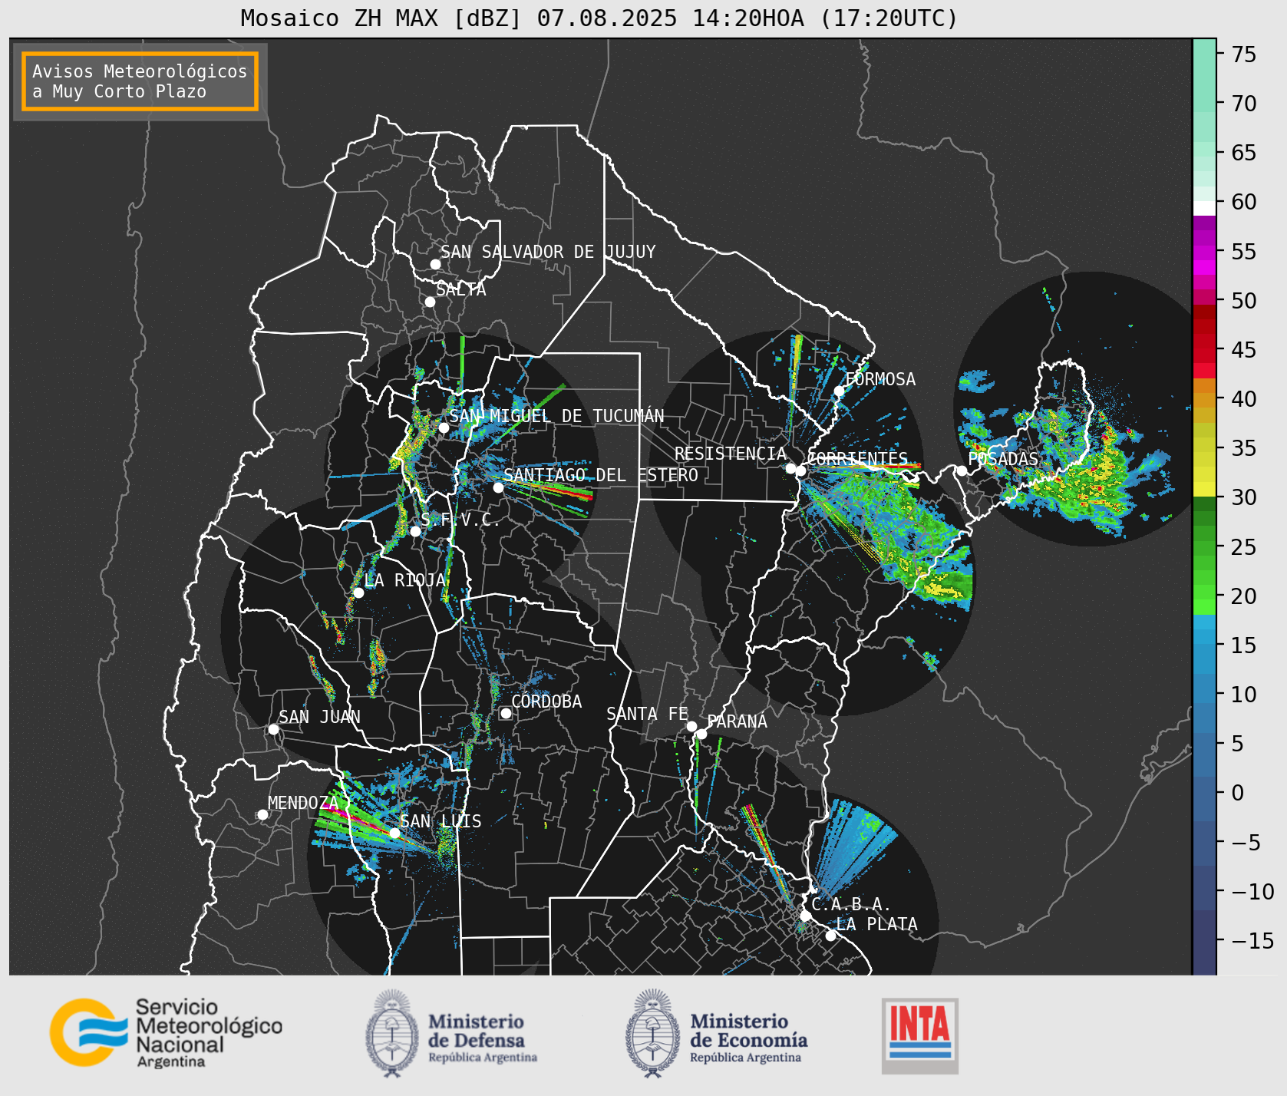
Task: Click the RESISTENCIA city label
Action: click(731, 454)
